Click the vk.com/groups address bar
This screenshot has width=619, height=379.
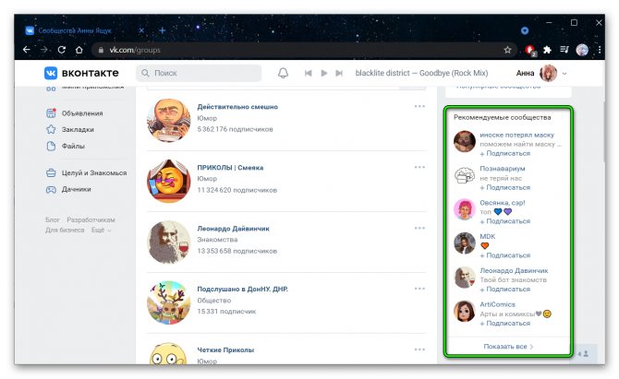[x=304, y=50]
